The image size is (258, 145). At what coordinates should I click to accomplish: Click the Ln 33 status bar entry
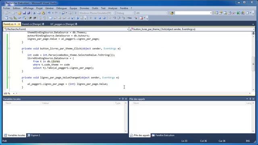(x=184, y=141)
